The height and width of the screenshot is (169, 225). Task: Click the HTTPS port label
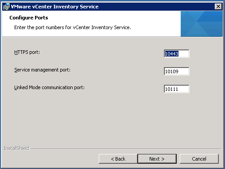pyautogui.click(x=27, y=52)
